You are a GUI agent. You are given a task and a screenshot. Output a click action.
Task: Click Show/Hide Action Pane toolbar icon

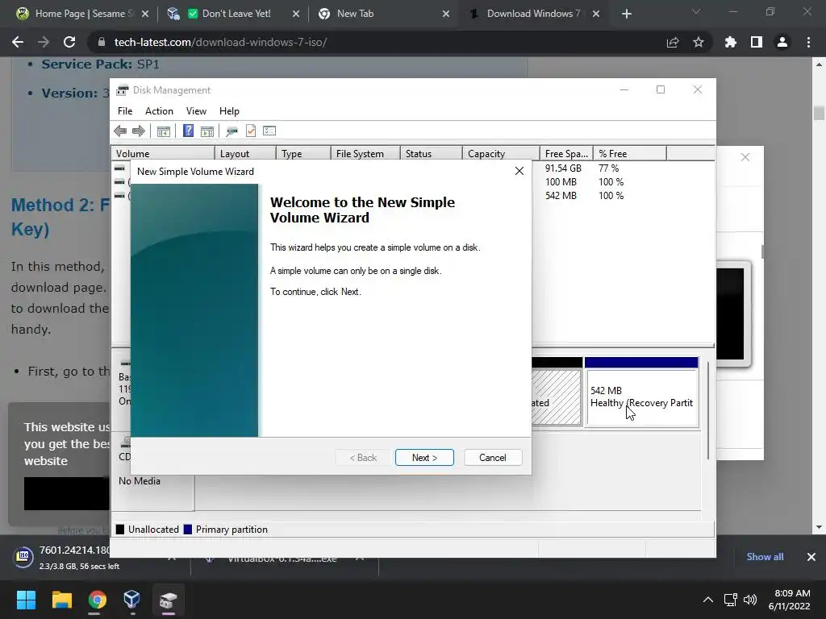point(207,131)
